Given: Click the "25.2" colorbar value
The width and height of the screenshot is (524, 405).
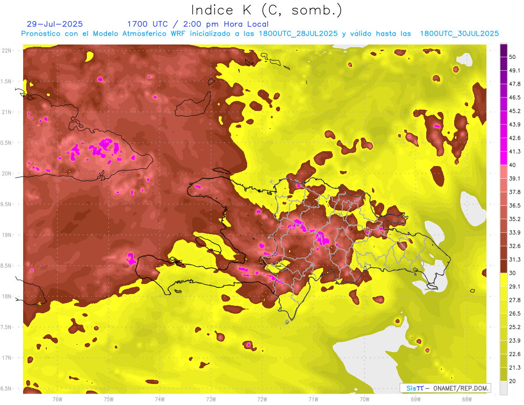Looking at the screenshot, I should click(514, 327).
